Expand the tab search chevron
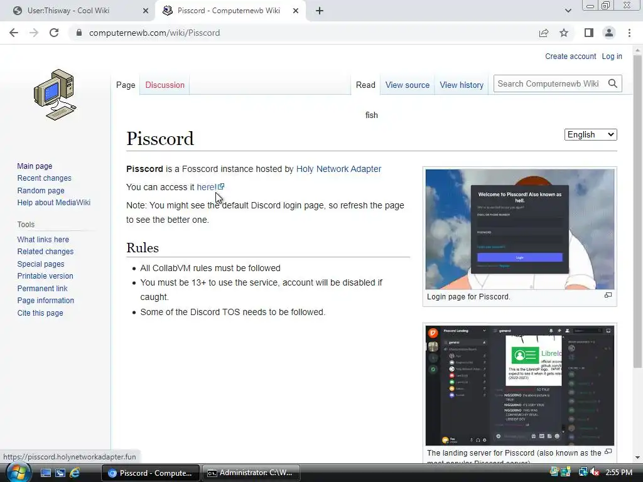This screenshot has width=643, height=482. point(568,11)
